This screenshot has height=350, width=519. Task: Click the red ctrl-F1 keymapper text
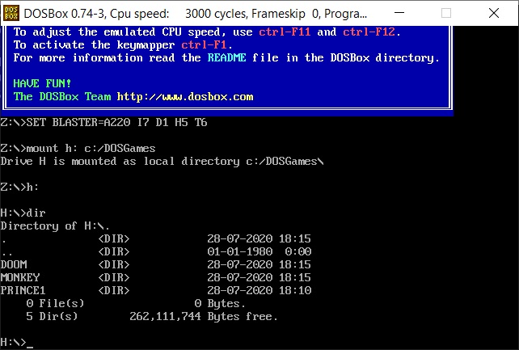click(x=204, y=44)
